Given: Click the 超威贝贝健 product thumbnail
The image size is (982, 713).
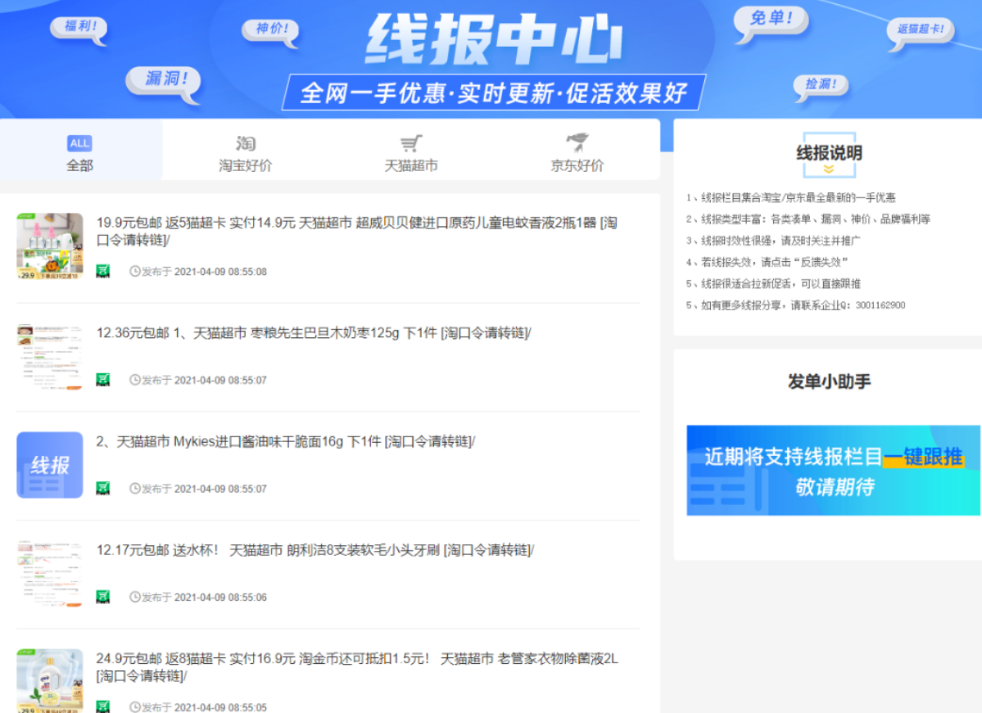Looking at the screenshot, I should point(50,246).
